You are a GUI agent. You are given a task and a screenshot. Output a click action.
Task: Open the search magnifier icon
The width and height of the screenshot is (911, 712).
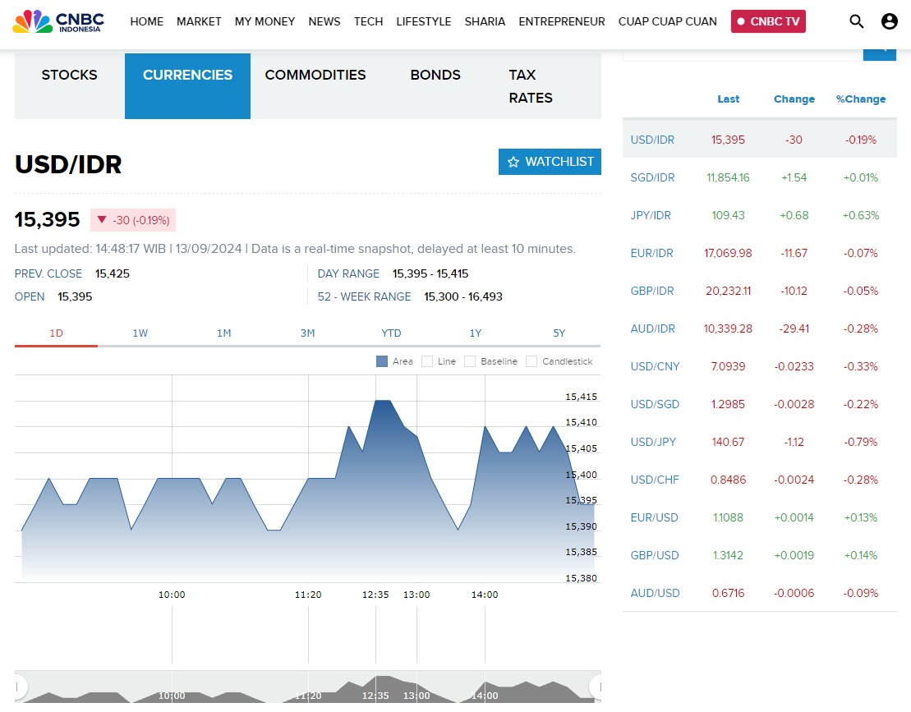[857, 21]
